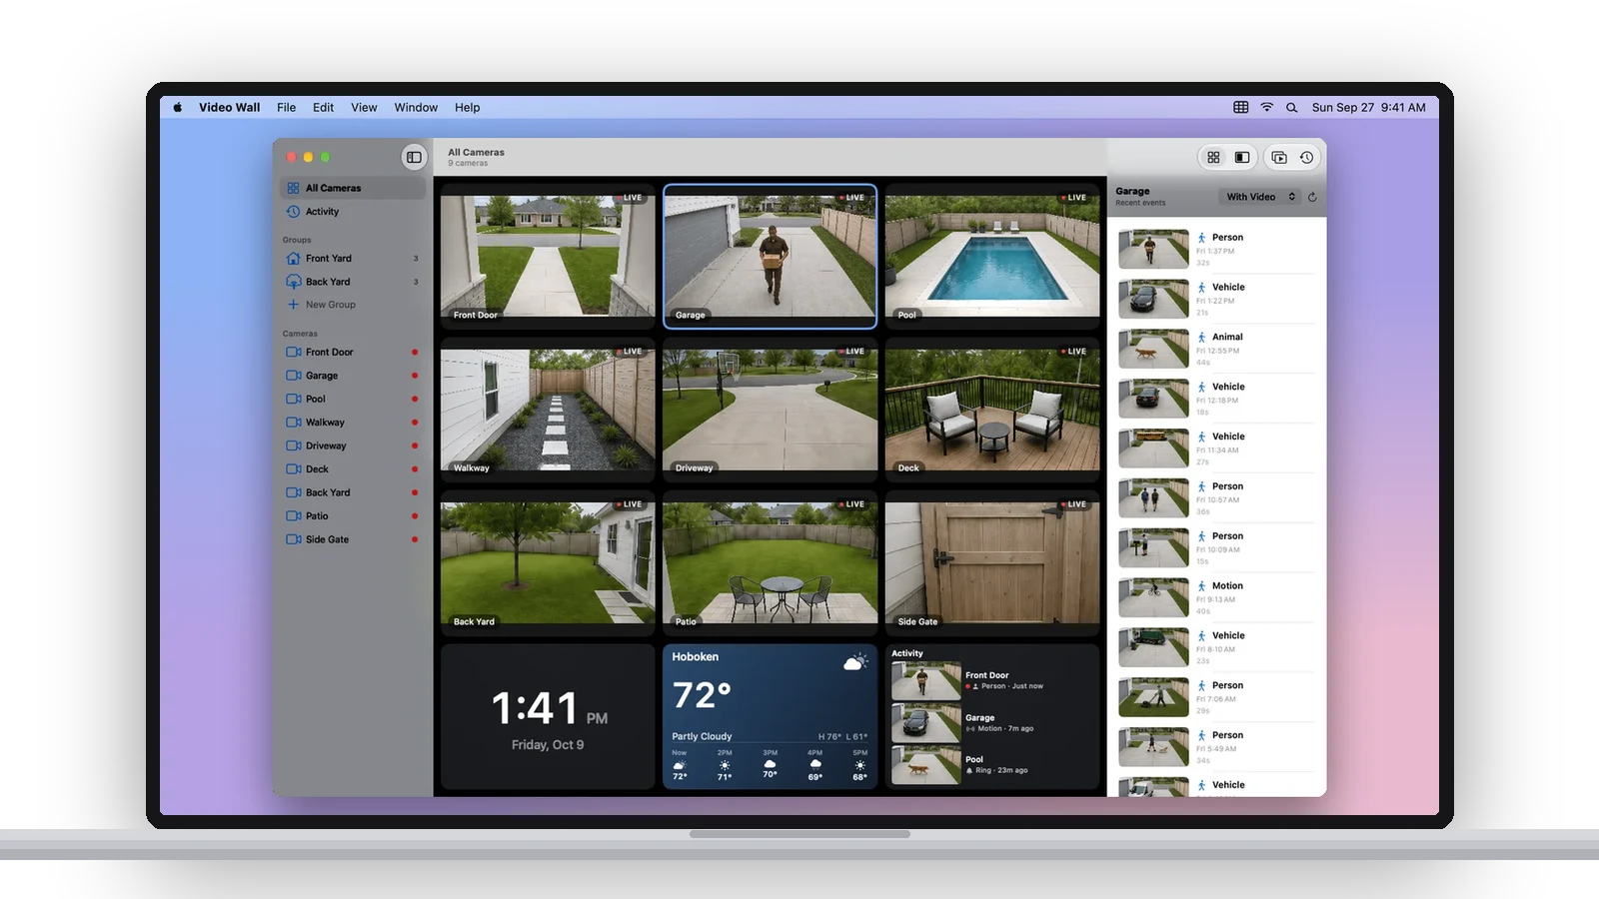Select the Deck live camera tile
The image size is (1599, 899).
[992, 410]
